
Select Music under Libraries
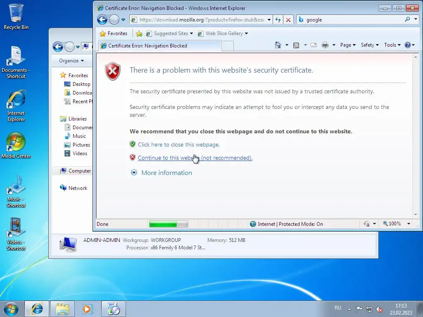click(75, 136)
